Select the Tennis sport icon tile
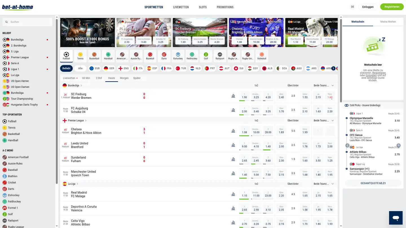The height and width of the screenshot is (228, 406). 80,56
